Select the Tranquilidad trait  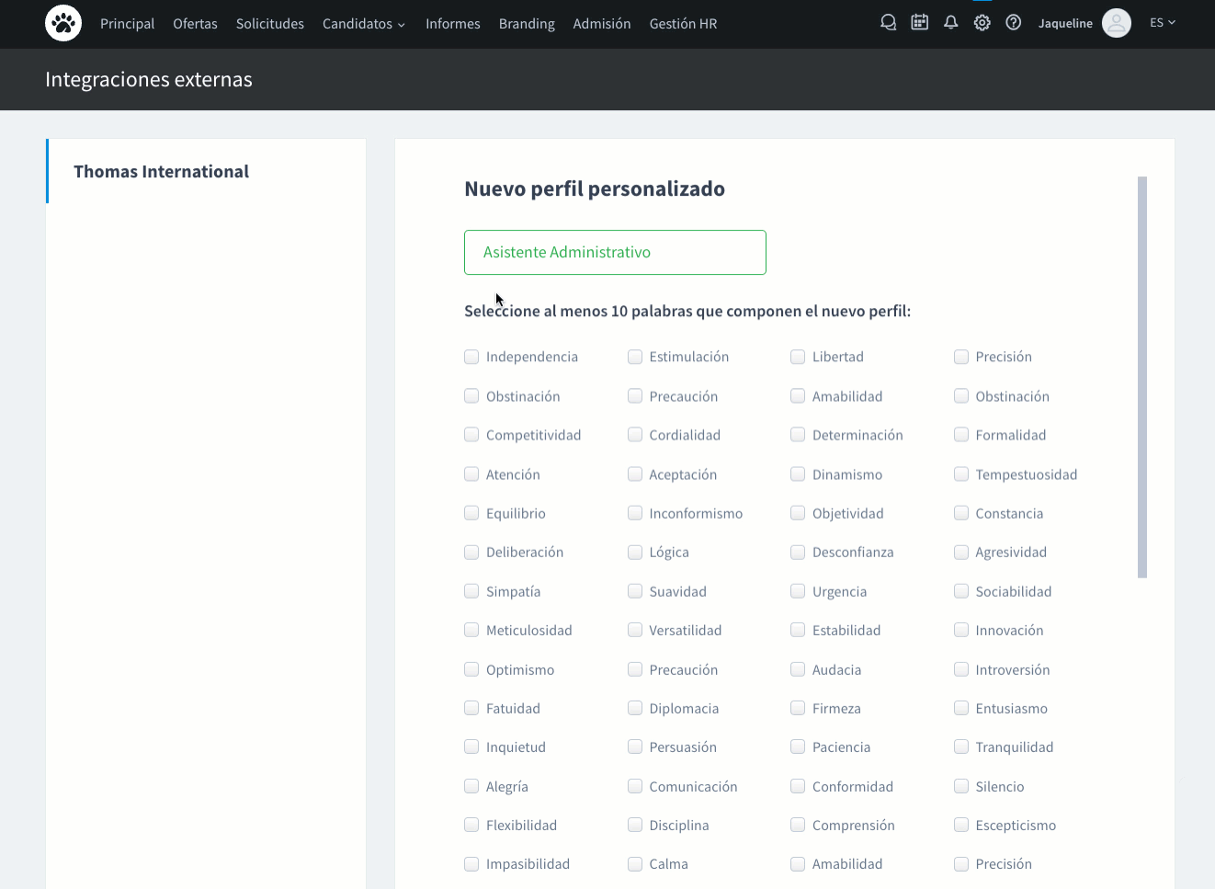pos(960,747)
